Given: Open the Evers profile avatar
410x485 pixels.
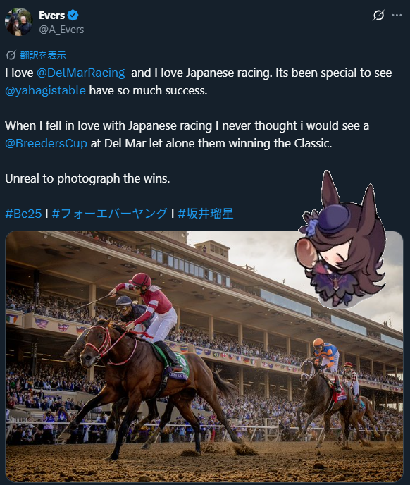Looking at the screenshot, I should pos(18,22).
